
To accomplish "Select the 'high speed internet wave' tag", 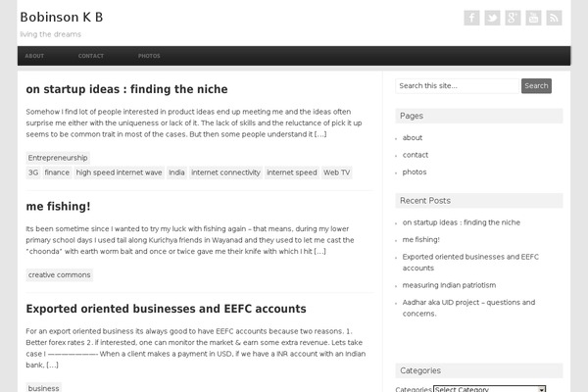I will coord(119,172).
